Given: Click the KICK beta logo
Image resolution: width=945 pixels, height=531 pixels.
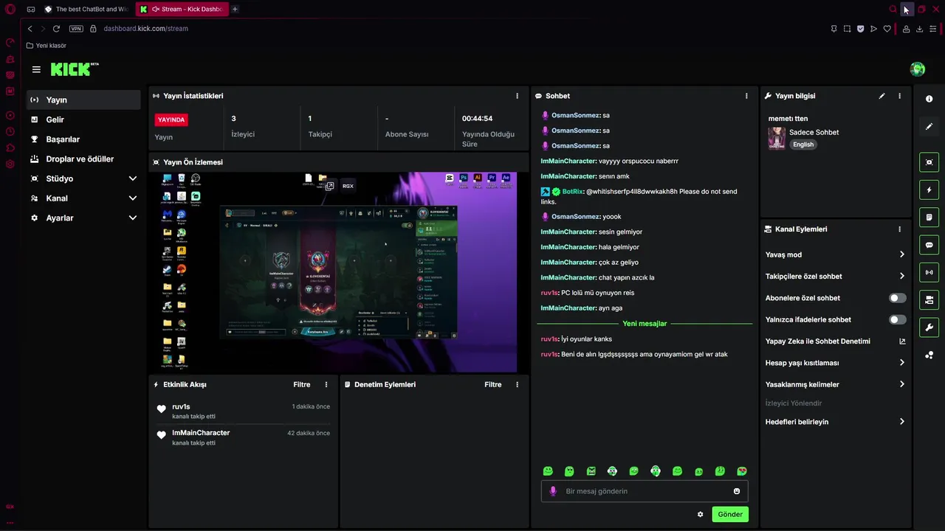Looking at the screenshot, I should tap(75, 69).
